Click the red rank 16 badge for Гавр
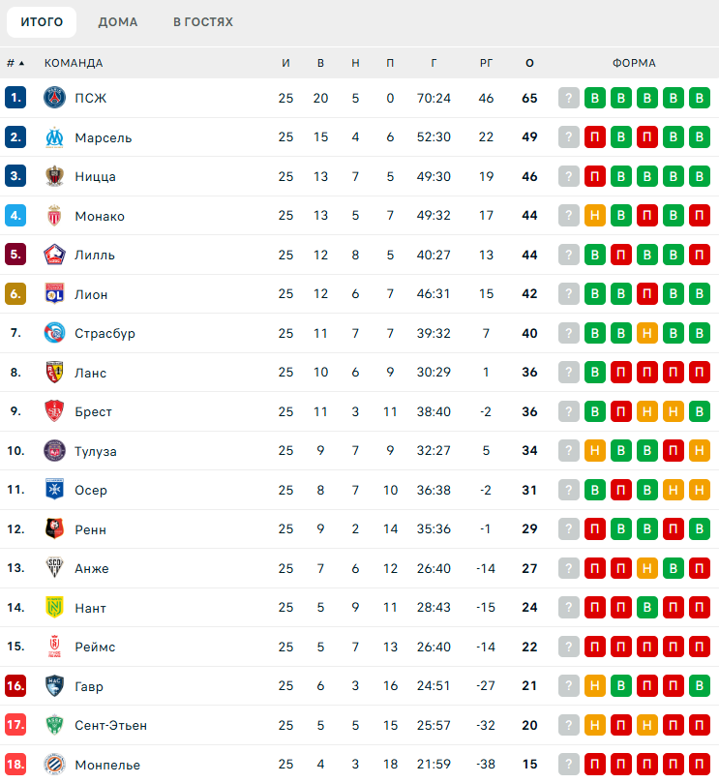Image resolution: width=719 pixels, height=783 pixels. (x=15, y=686)
